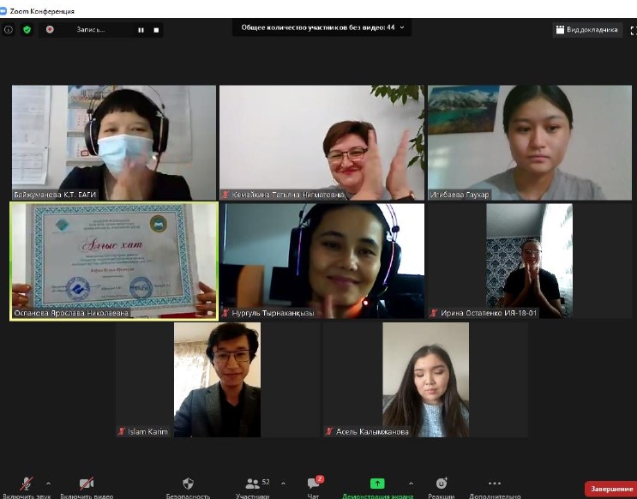Expand screen share options arrow
Viewport: 637px width, 499px height.
point(411,484)
